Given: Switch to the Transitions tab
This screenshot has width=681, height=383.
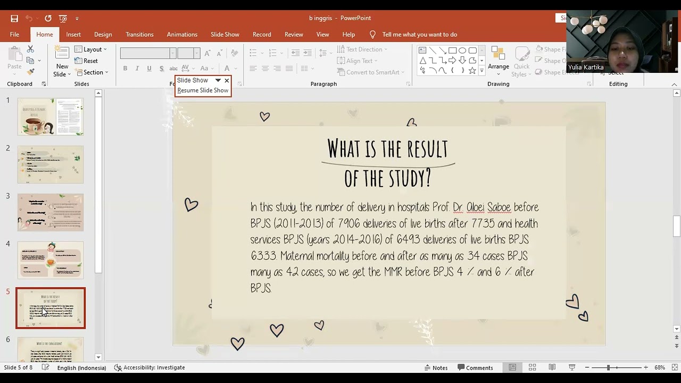Looking at the screenshot, I should pos(139,35).
